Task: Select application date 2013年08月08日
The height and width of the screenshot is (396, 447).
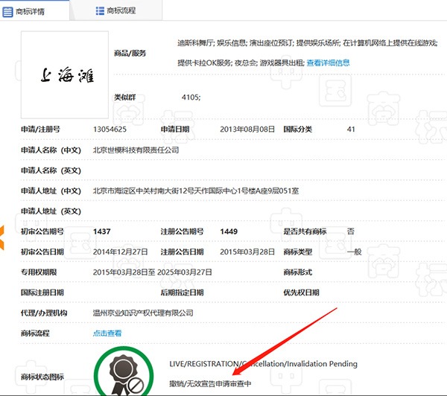Action: point(247,130)
